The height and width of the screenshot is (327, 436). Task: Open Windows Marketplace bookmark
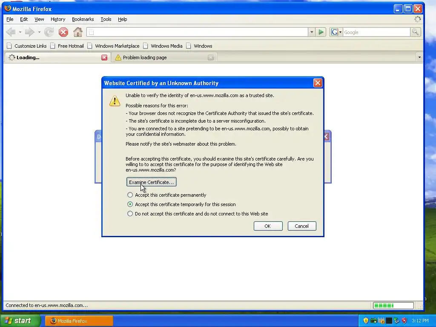pos(113,46)
